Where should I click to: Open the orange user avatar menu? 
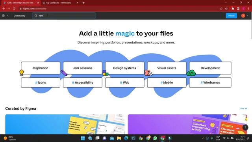(243, 16)
